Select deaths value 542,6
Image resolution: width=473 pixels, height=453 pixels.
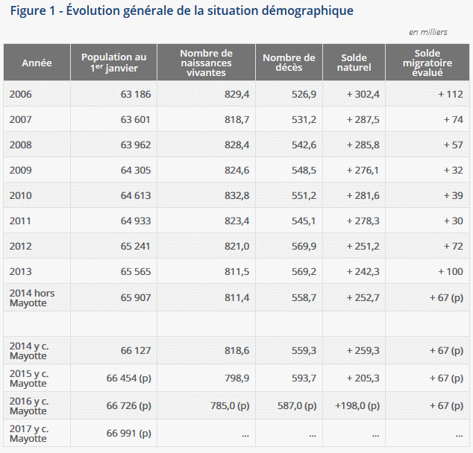[304, 145]
